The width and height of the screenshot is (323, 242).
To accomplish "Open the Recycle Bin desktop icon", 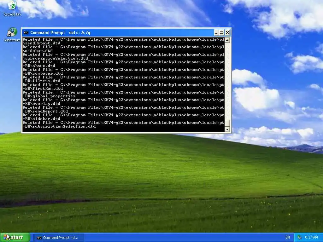I will [x=12, y=8].
